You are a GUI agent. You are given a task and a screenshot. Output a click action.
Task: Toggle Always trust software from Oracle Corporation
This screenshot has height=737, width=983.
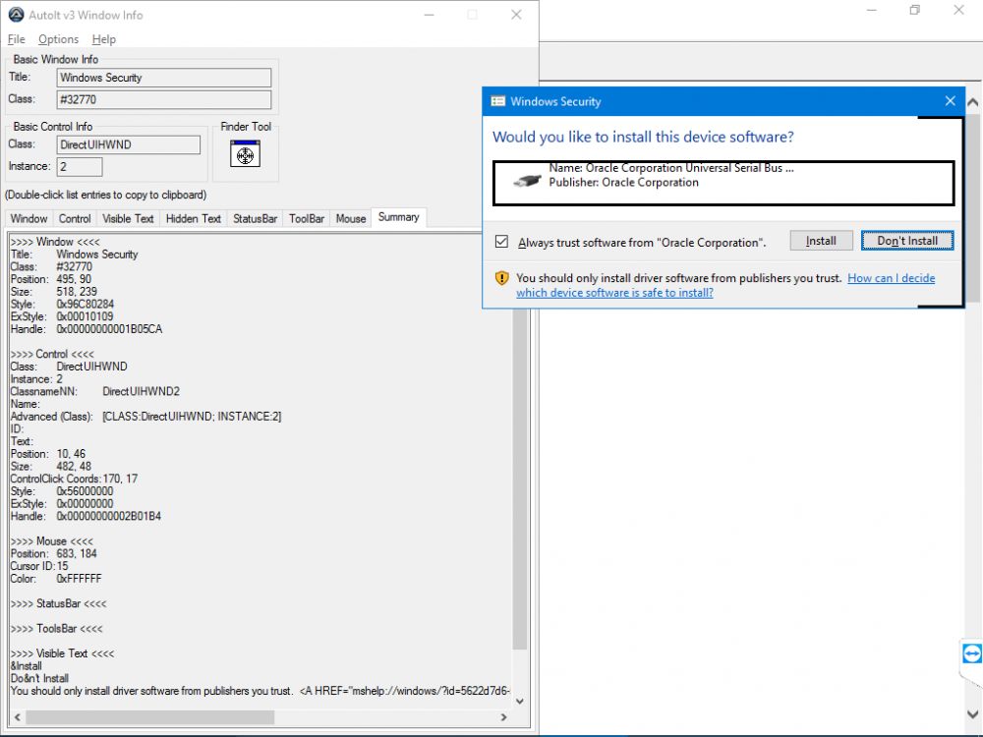501,242
